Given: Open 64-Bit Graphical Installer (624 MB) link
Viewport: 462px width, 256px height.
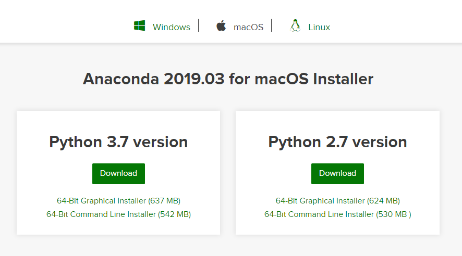Looking at the screenshot, I should point(338,201).
